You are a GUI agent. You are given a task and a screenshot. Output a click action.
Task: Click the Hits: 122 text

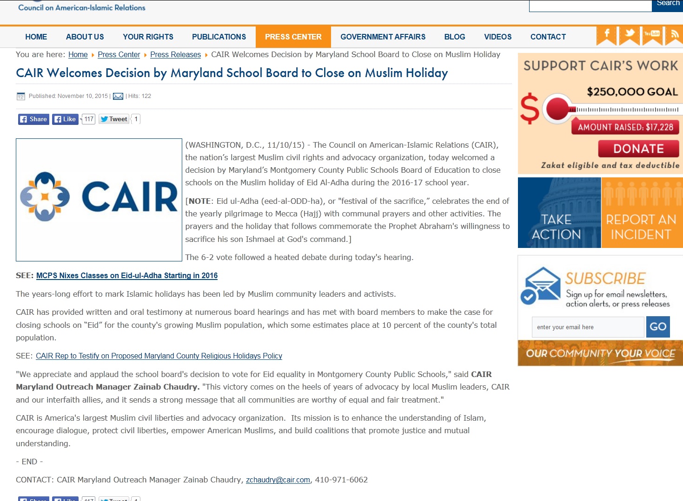(x=139, y=96)
